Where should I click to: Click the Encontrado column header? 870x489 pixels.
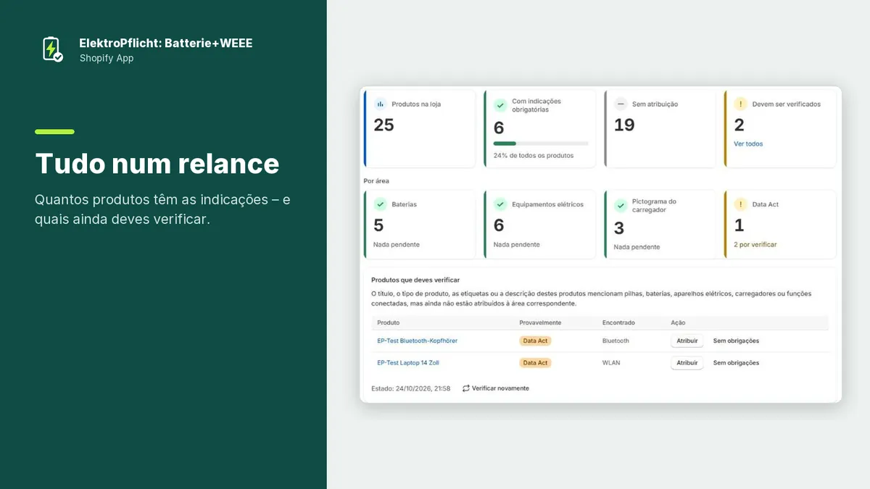pos(618,322)
